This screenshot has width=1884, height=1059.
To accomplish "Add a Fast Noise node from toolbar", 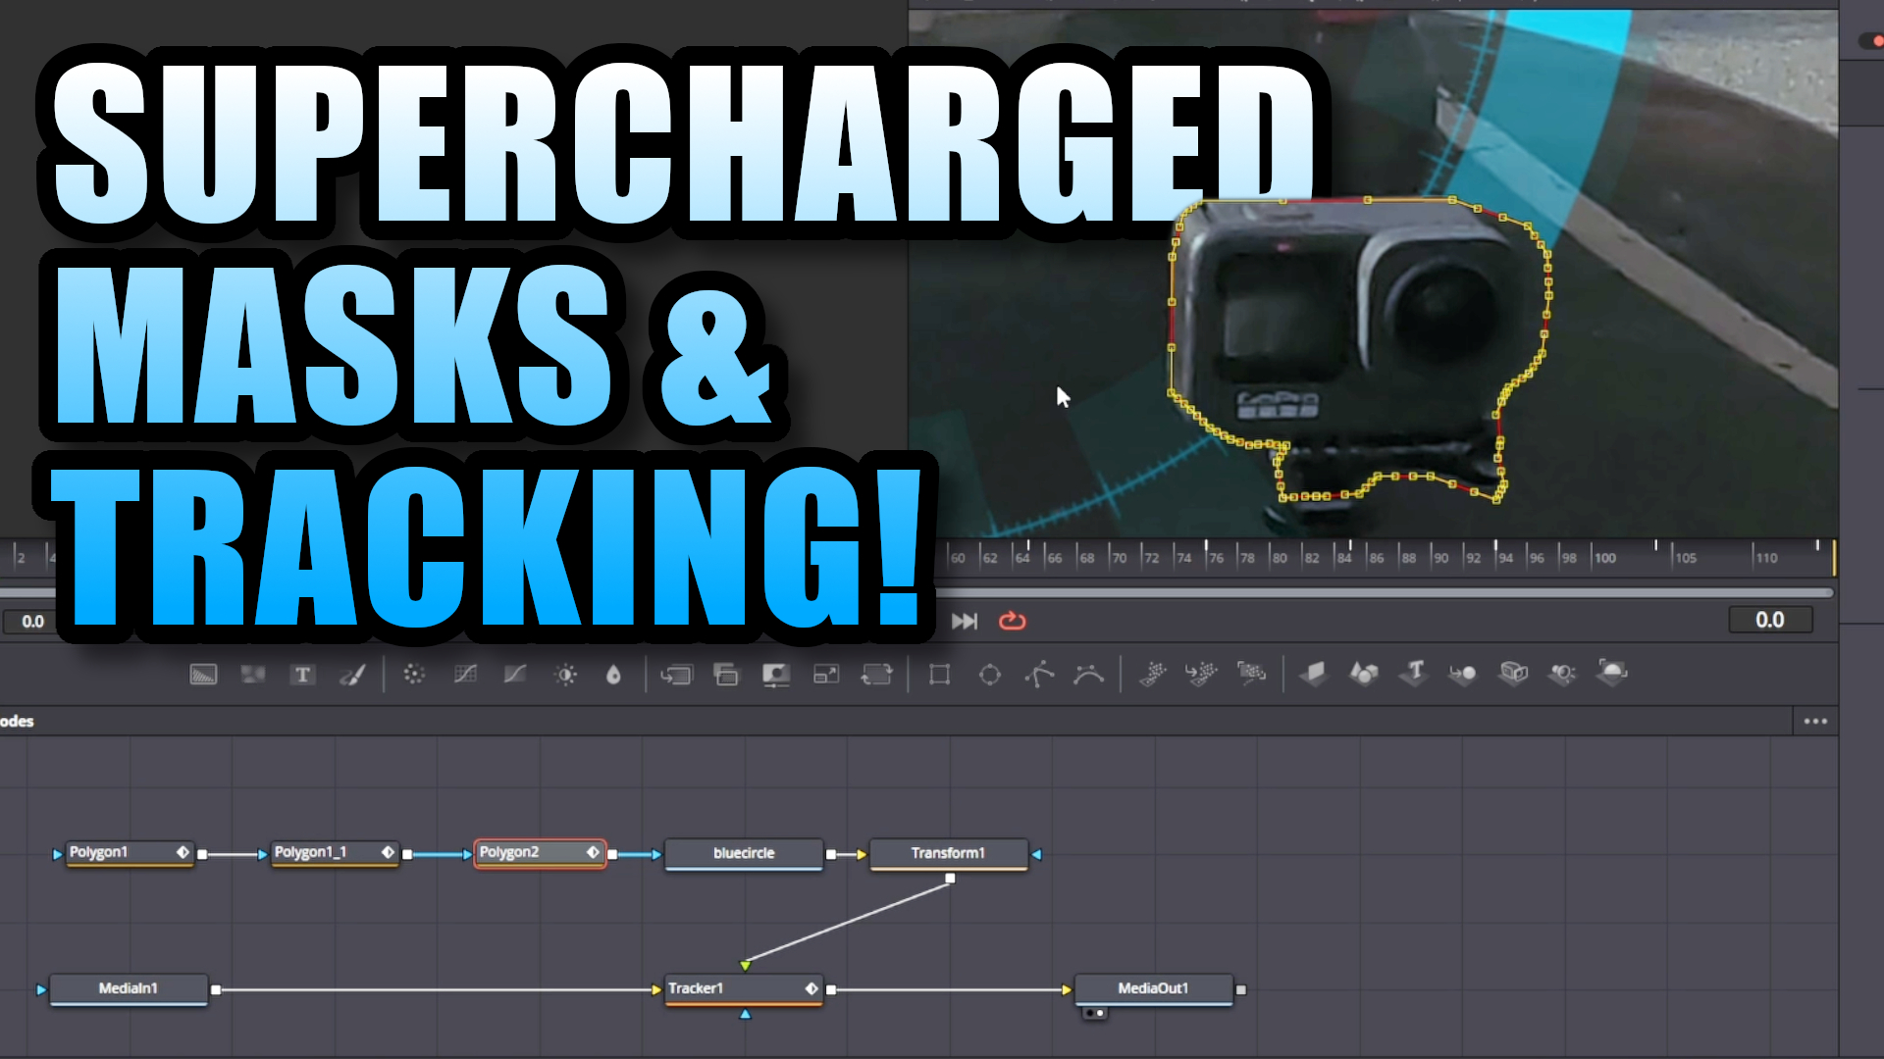I will 253,675.
